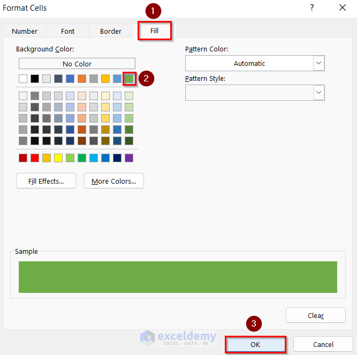
Task: Open the Font tab
Action: (67, 31)
